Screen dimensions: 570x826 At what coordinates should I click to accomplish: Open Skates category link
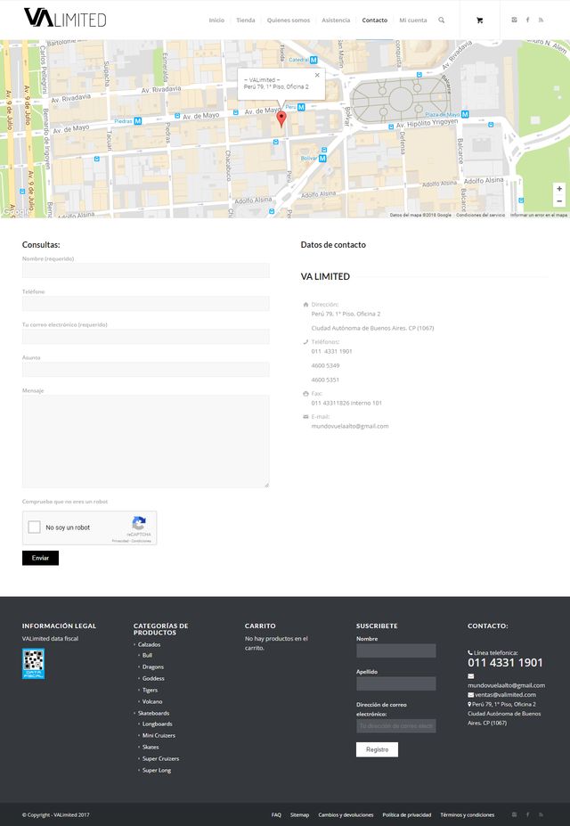[x=151, y=747]
